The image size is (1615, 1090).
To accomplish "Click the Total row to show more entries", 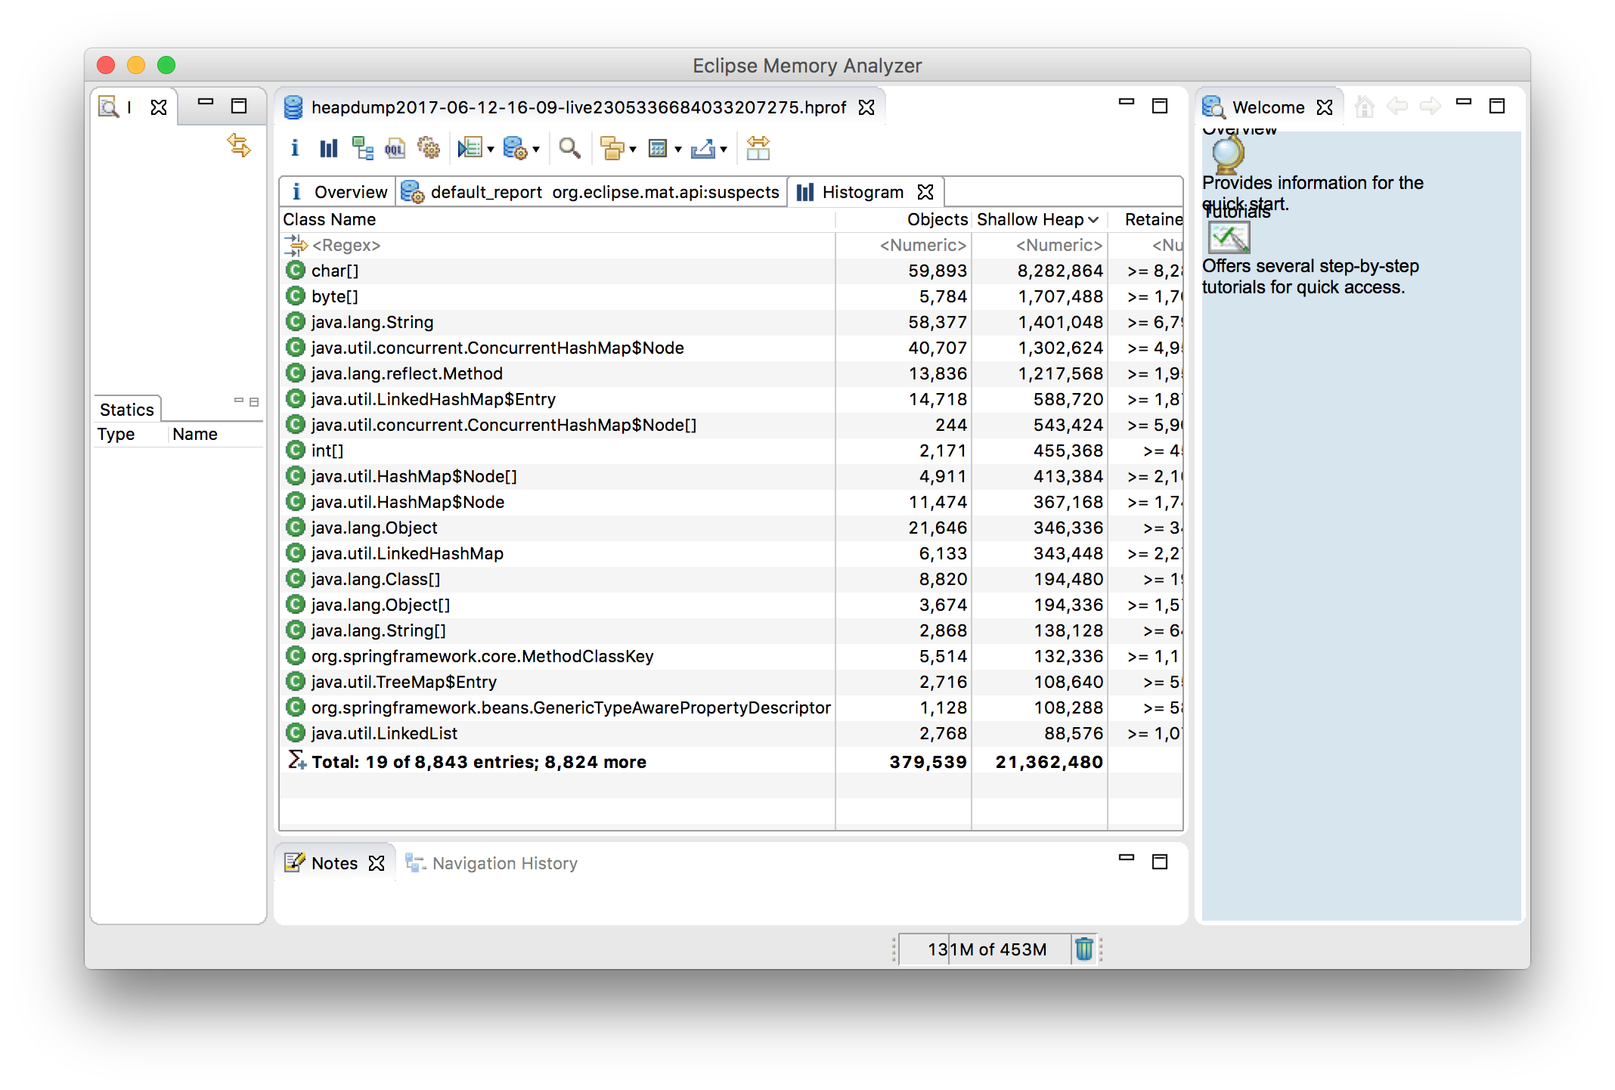I will (x=479, y=762).
